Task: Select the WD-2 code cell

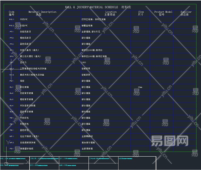Action: (12, 75)
